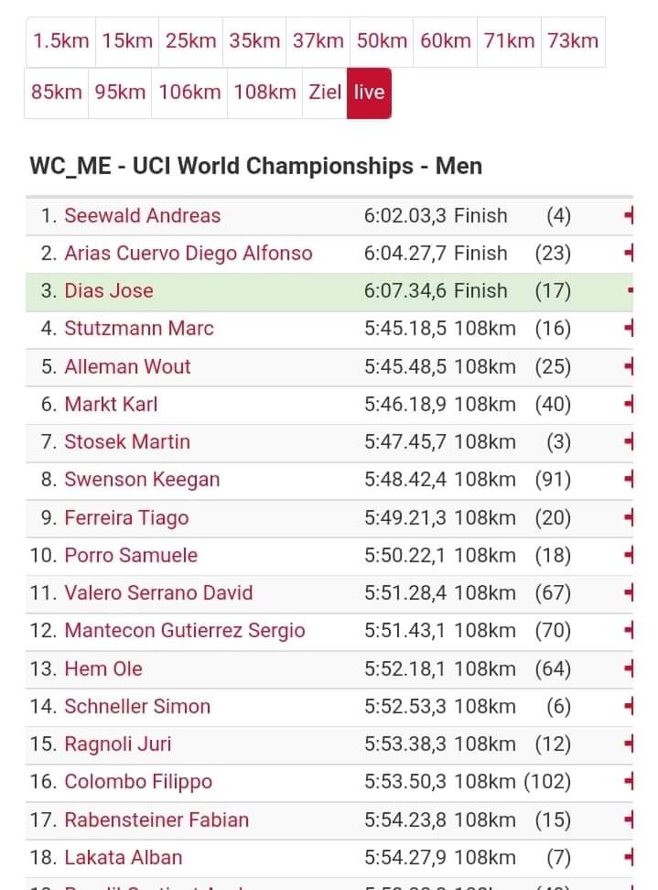Select the highlighted third-place green row
This screenshot has width=658, height=890.
tap(329, 291)
